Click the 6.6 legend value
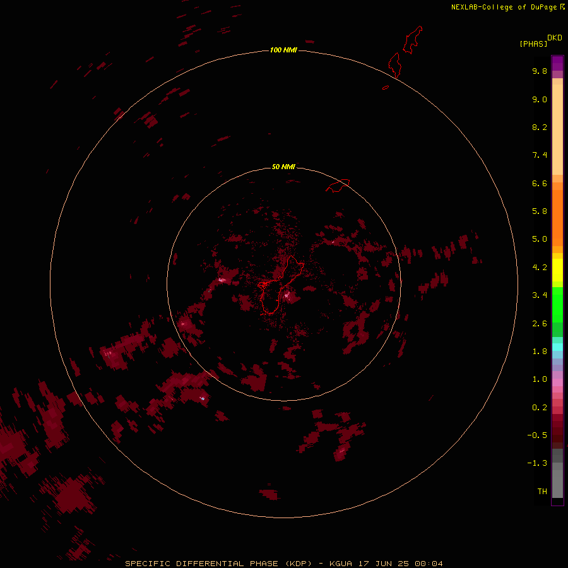Image resolution: width=568 pixels, height=568 pixels. pos(540,183)
